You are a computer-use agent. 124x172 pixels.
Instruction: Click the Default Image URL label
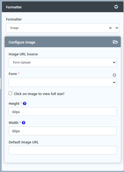[23, 142]
